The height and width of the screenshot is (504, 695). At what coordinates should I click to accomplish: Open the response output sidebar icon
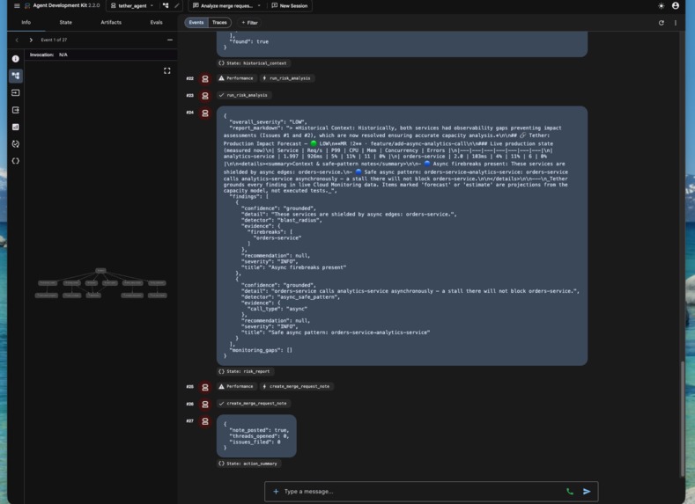click(16, 110)
